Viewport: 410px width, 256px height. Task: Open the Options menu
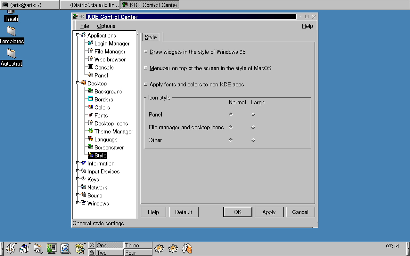106,26
